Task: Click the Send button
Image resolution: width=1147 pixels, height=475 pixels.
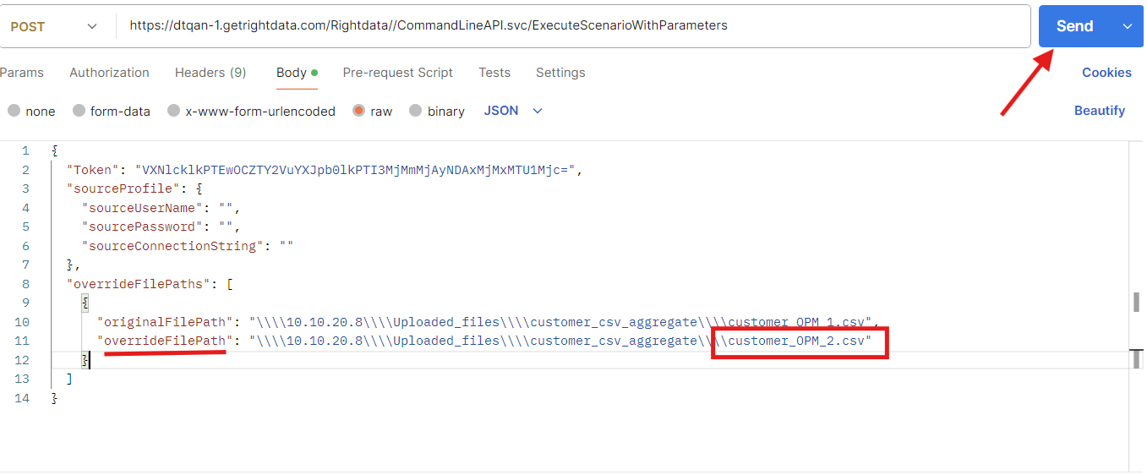Action: [1074, 26]
